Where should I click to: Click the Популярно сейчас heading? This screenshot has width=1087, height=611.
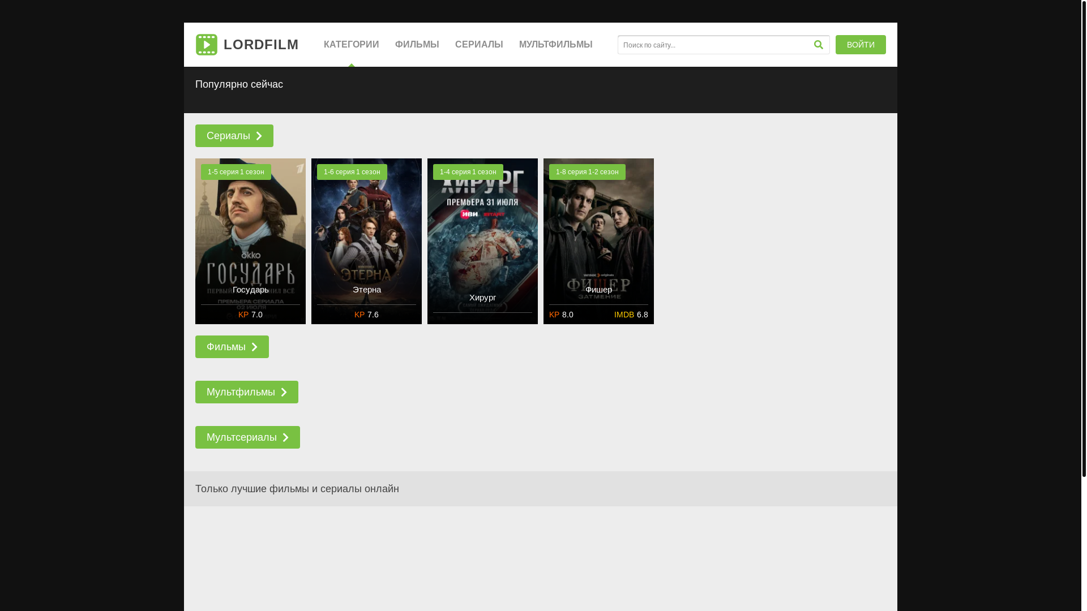(239, 84)
